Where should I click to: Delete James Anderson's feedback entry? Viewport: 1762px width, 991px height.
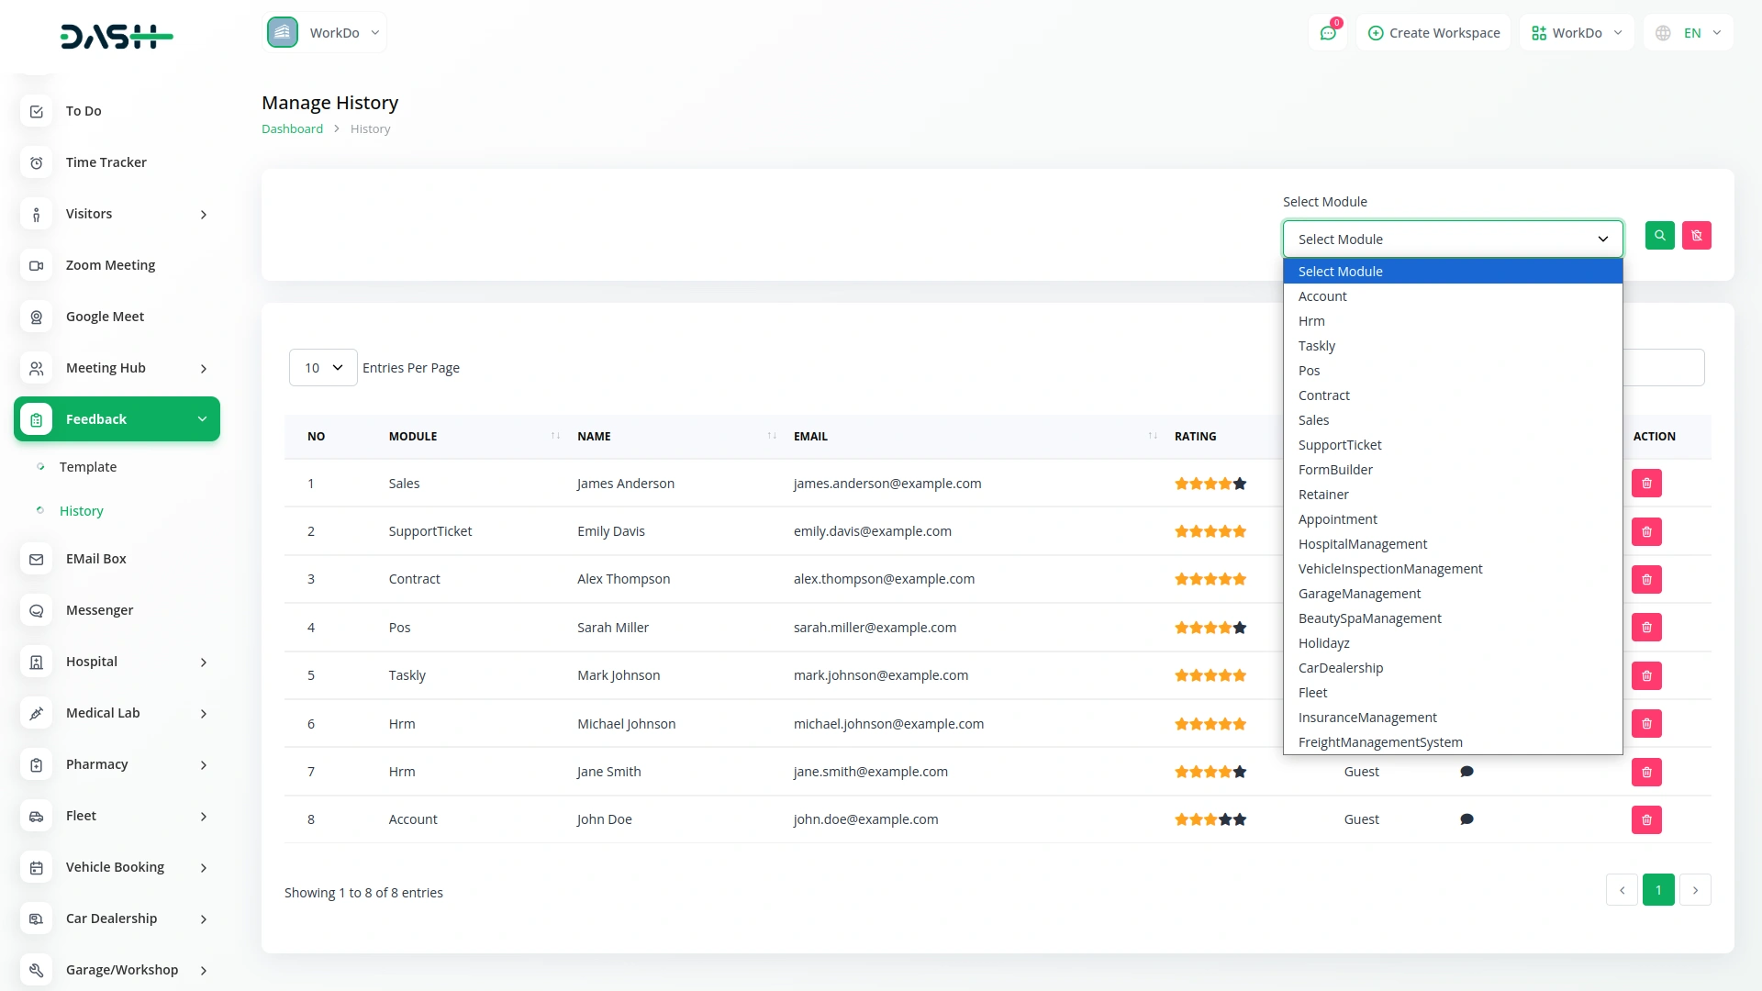1646,484
